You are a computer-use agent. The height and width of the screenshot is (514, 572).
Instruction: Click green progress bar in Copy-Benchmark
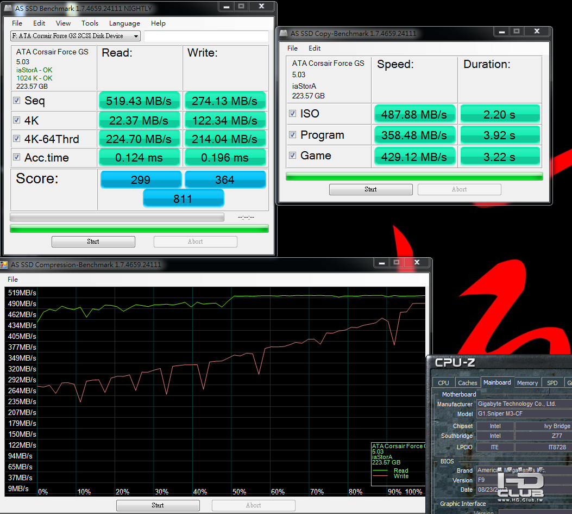tap(414, 176)
